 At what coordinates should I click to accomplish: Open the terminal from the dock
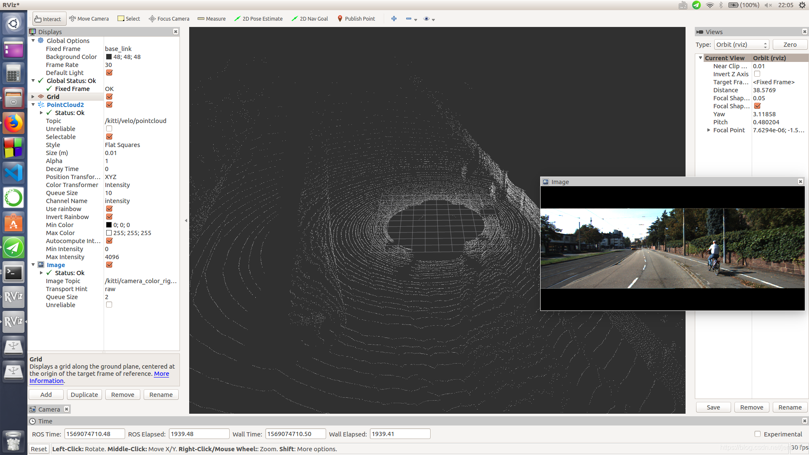13,273
